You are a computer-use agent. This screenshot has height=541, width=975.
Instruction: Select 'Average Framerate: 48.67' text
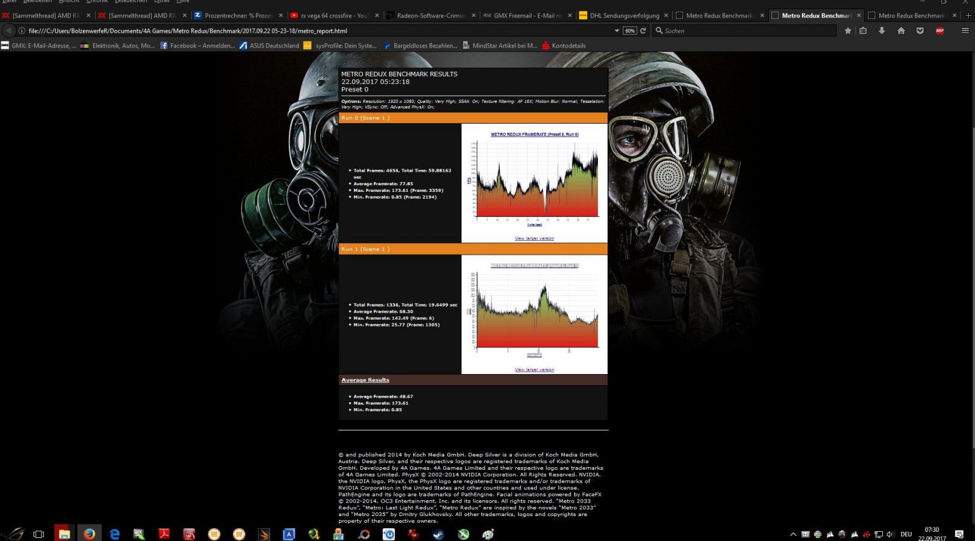[x=383, y=397]
